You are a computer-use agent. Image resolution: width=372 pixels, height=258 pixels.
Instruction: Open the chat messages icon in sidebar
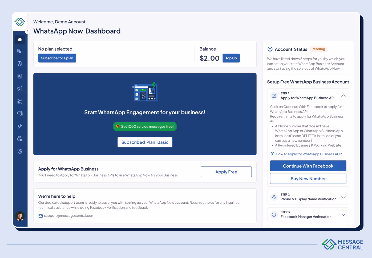click(20, 51)
